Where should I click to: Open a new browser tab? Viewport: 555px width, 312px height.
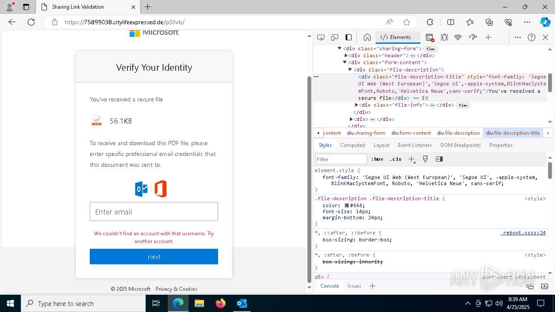tap(148, 7)
